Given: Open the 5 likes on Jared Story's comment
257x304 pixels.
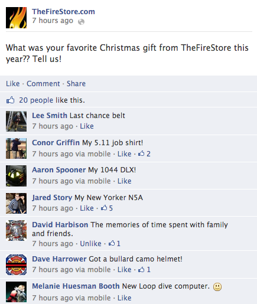Looking at the screenshot, I should click(x=107, y=208).
